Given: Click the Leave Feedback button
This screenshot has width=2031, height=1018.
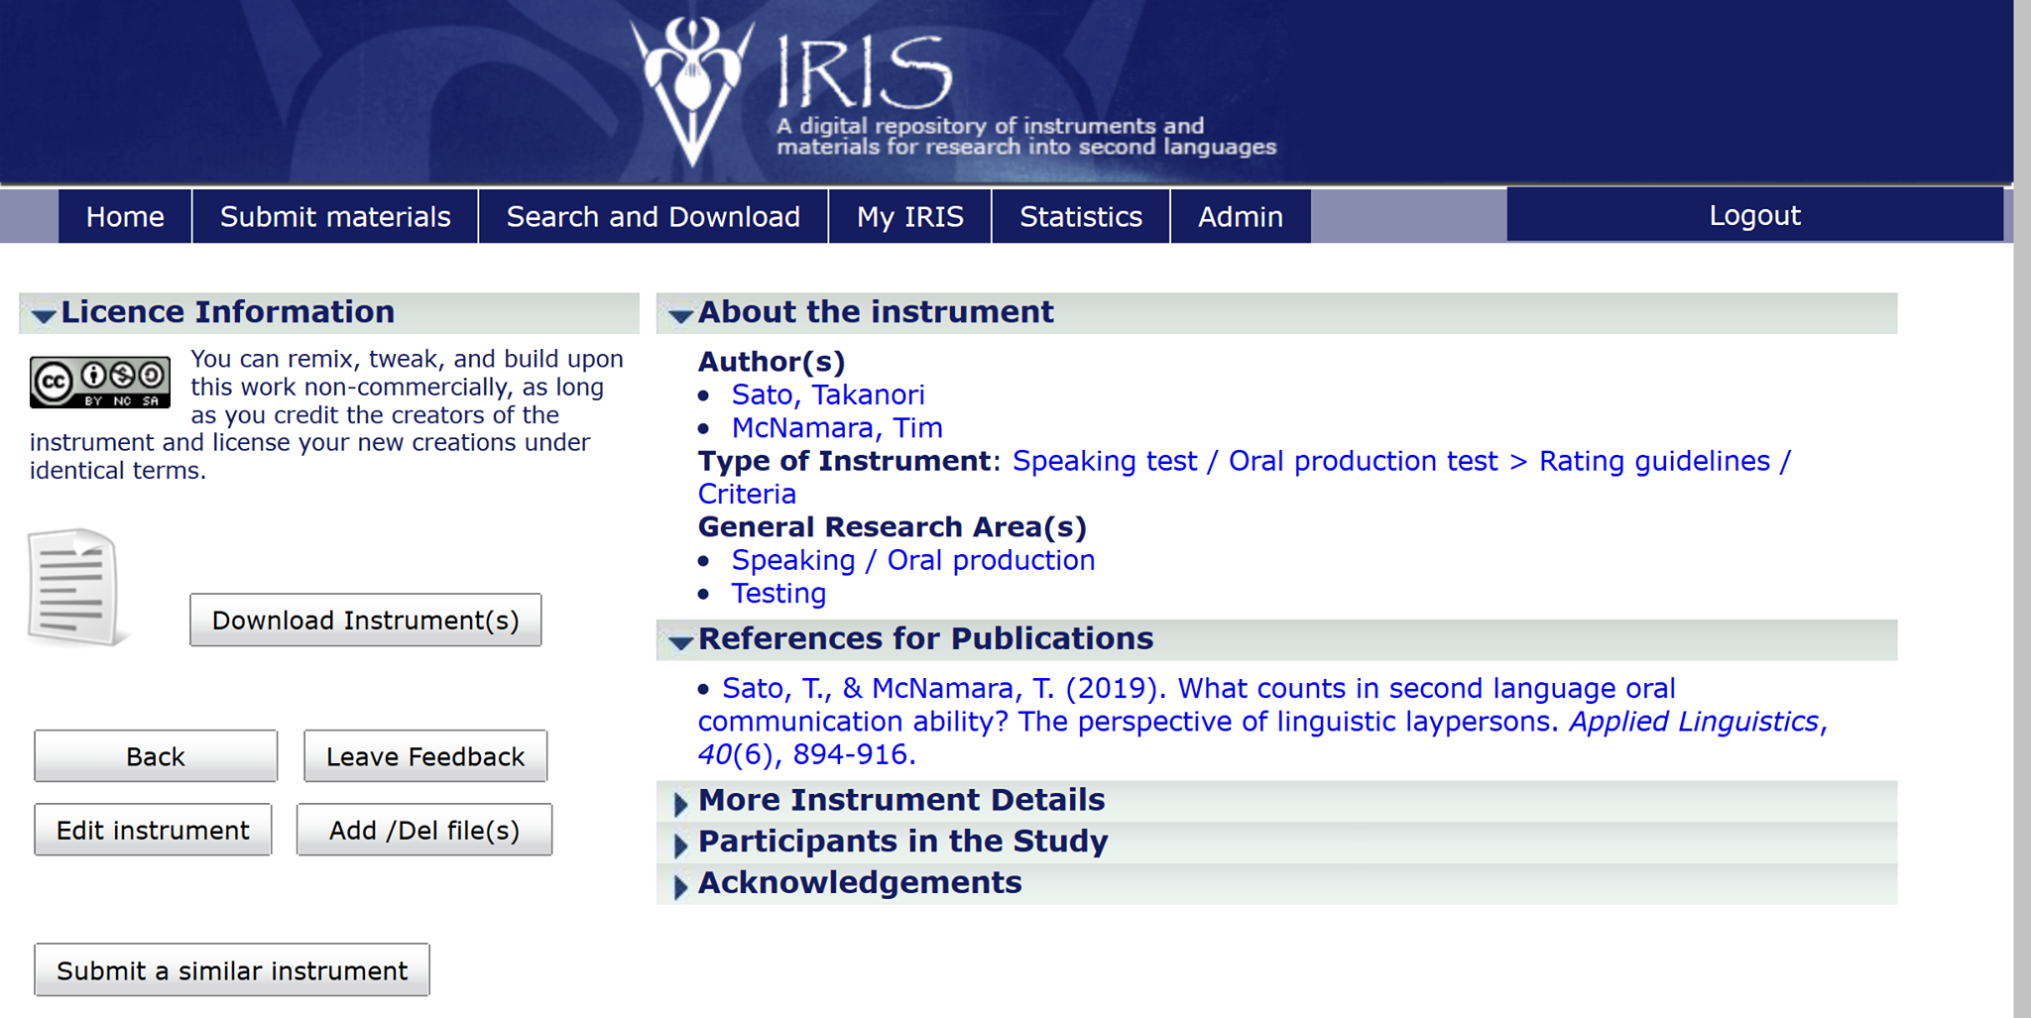Looking at the screenshot, I should coord(425,756).
